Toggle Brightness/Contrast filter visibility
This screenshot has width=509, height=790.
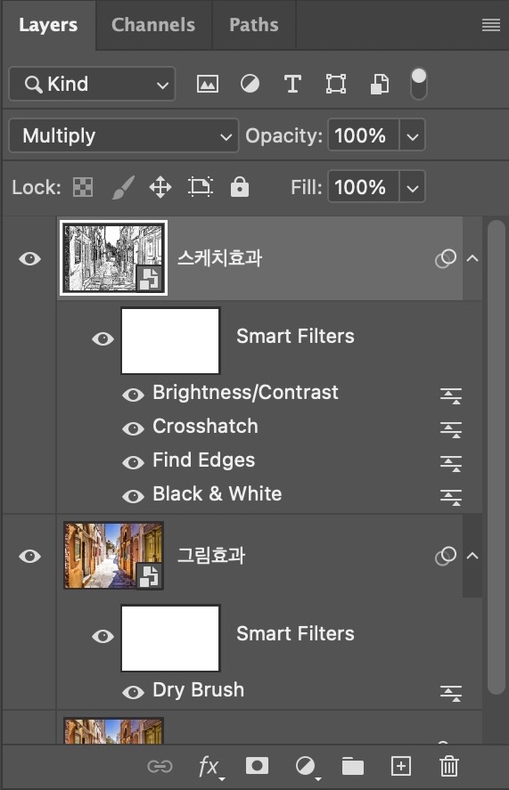(x=133, y=395)
